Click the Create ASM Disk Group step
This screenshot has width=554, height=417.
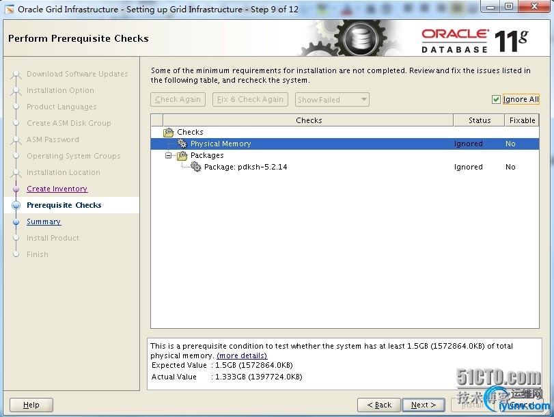click(x=68, y=123)
